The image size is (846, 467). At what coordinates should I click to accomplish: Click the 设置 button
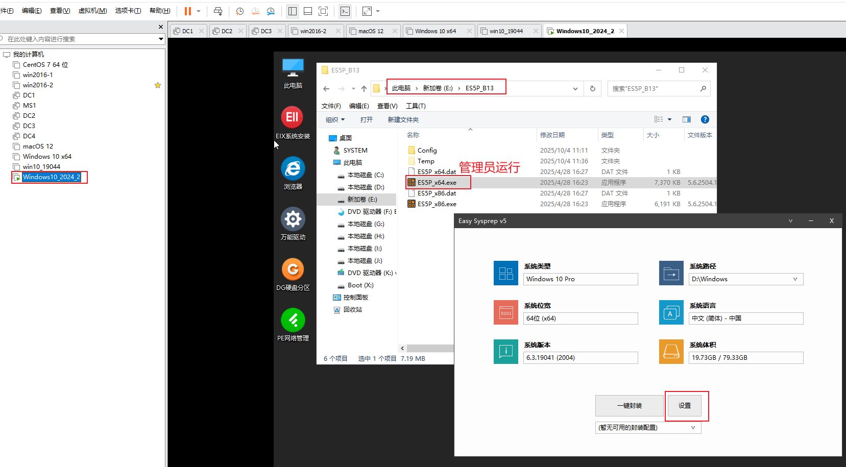coord(685,406)
